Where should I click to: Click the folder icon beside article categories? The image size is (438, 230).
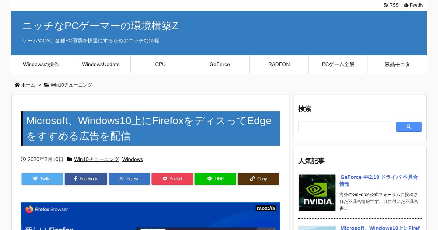(70, 159)
